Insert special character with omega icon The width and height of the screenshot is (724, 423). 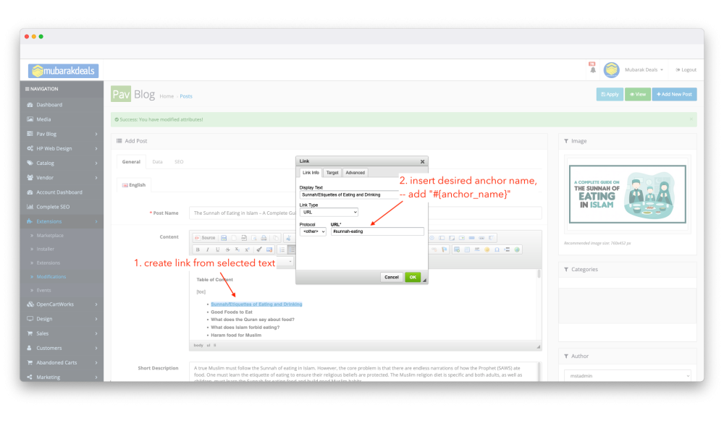tap(497, 249)
